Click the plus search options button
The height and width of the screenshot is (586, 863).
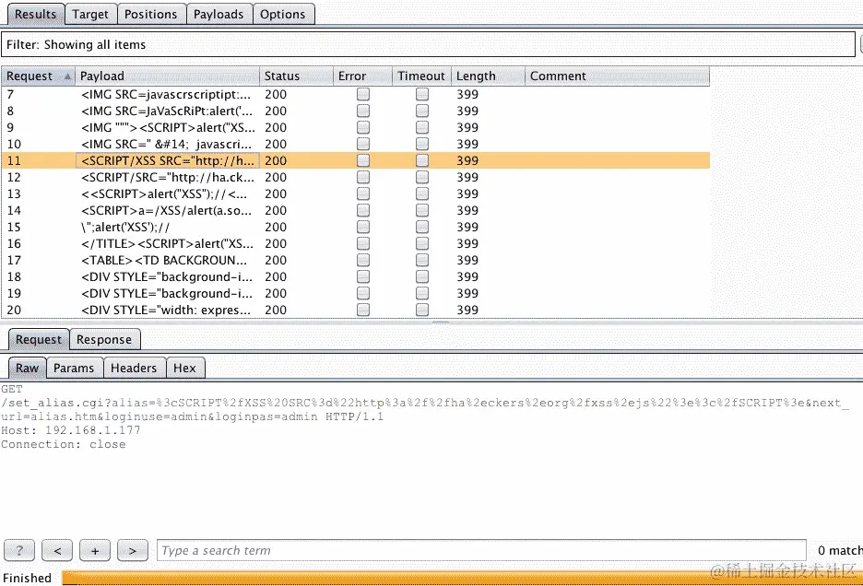click(95, 550)
